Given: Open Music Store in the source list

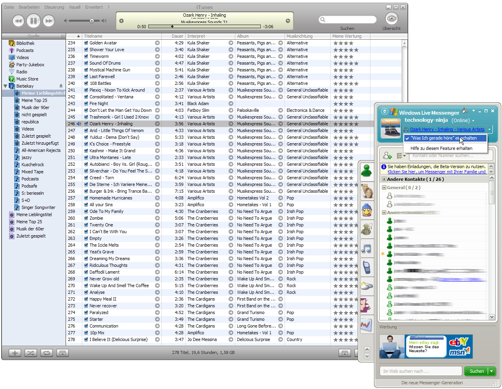Looking at the screenshot, I should 27,79.
